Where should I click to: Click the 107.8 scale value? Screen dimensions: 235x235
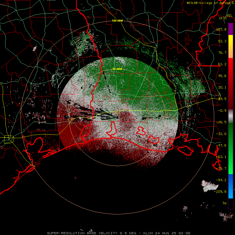pyautogui.click(x=221, y=29)
